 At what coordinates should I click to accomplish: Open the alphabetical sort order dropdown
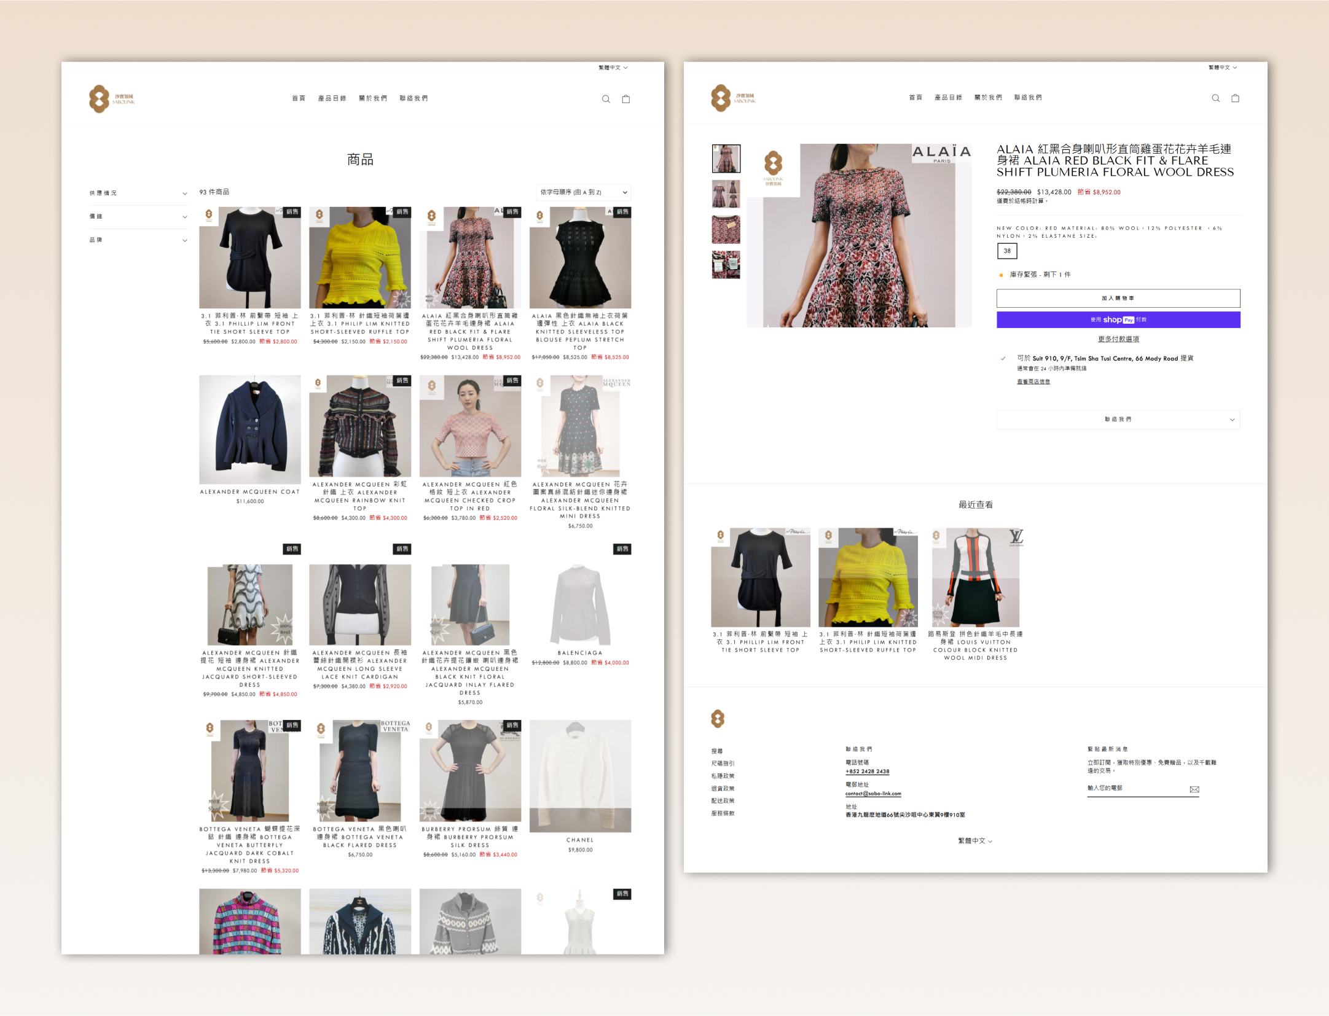[x=583, y=192]
